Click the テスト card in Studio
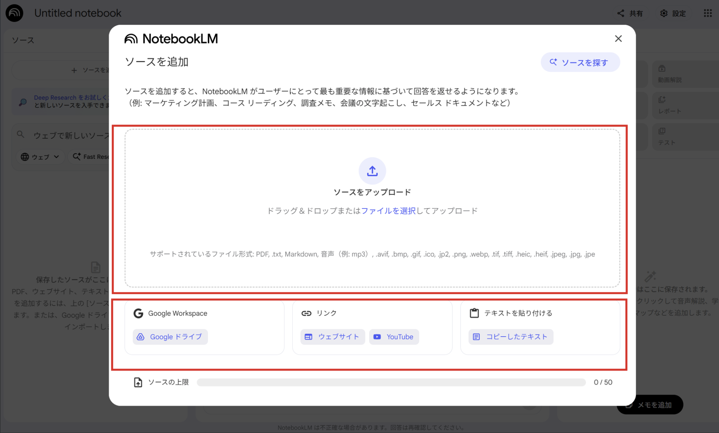This screenshot has width=719, height=433. click(x=685, y=136)
